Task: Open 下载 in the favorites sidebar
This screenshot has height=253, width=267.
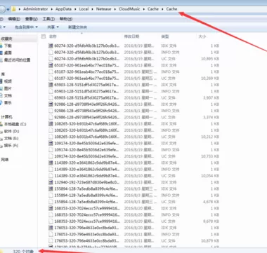Action: [8, 46]
